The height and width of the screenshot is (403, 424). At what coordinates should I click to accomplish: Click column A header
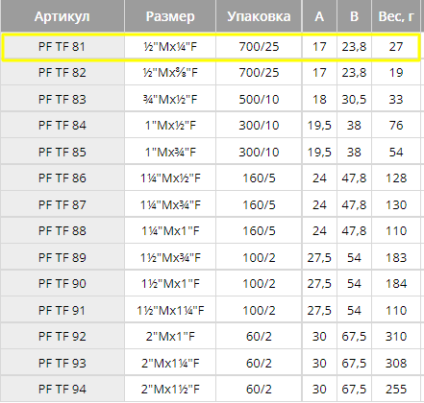319,16
